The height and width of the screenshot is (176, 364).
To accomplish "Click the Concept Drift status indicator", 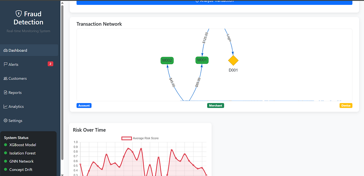I will [x=5, y=169].
